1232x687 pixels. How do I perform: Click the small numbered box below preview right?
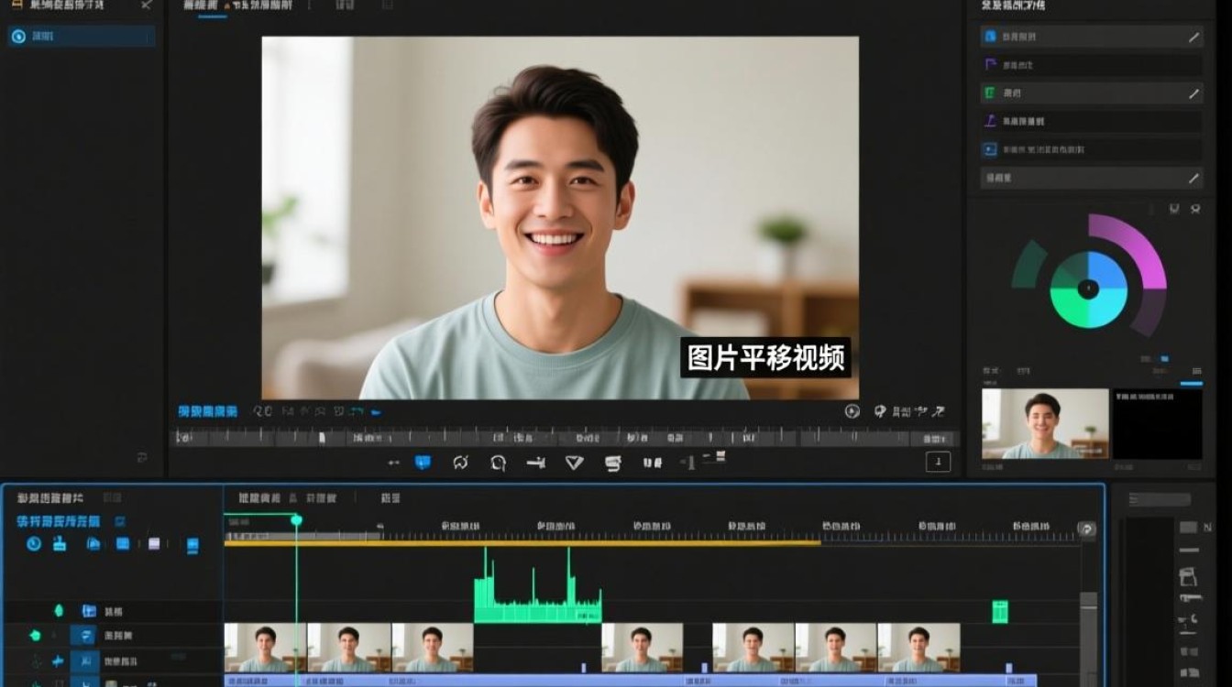click(938, 462)
